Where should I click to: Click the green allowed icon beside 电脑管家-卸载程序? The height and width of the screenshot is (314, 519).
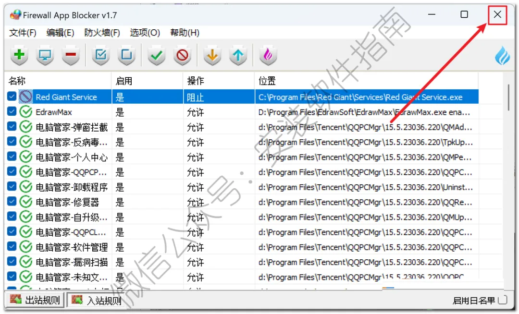(x=25, y=187)
